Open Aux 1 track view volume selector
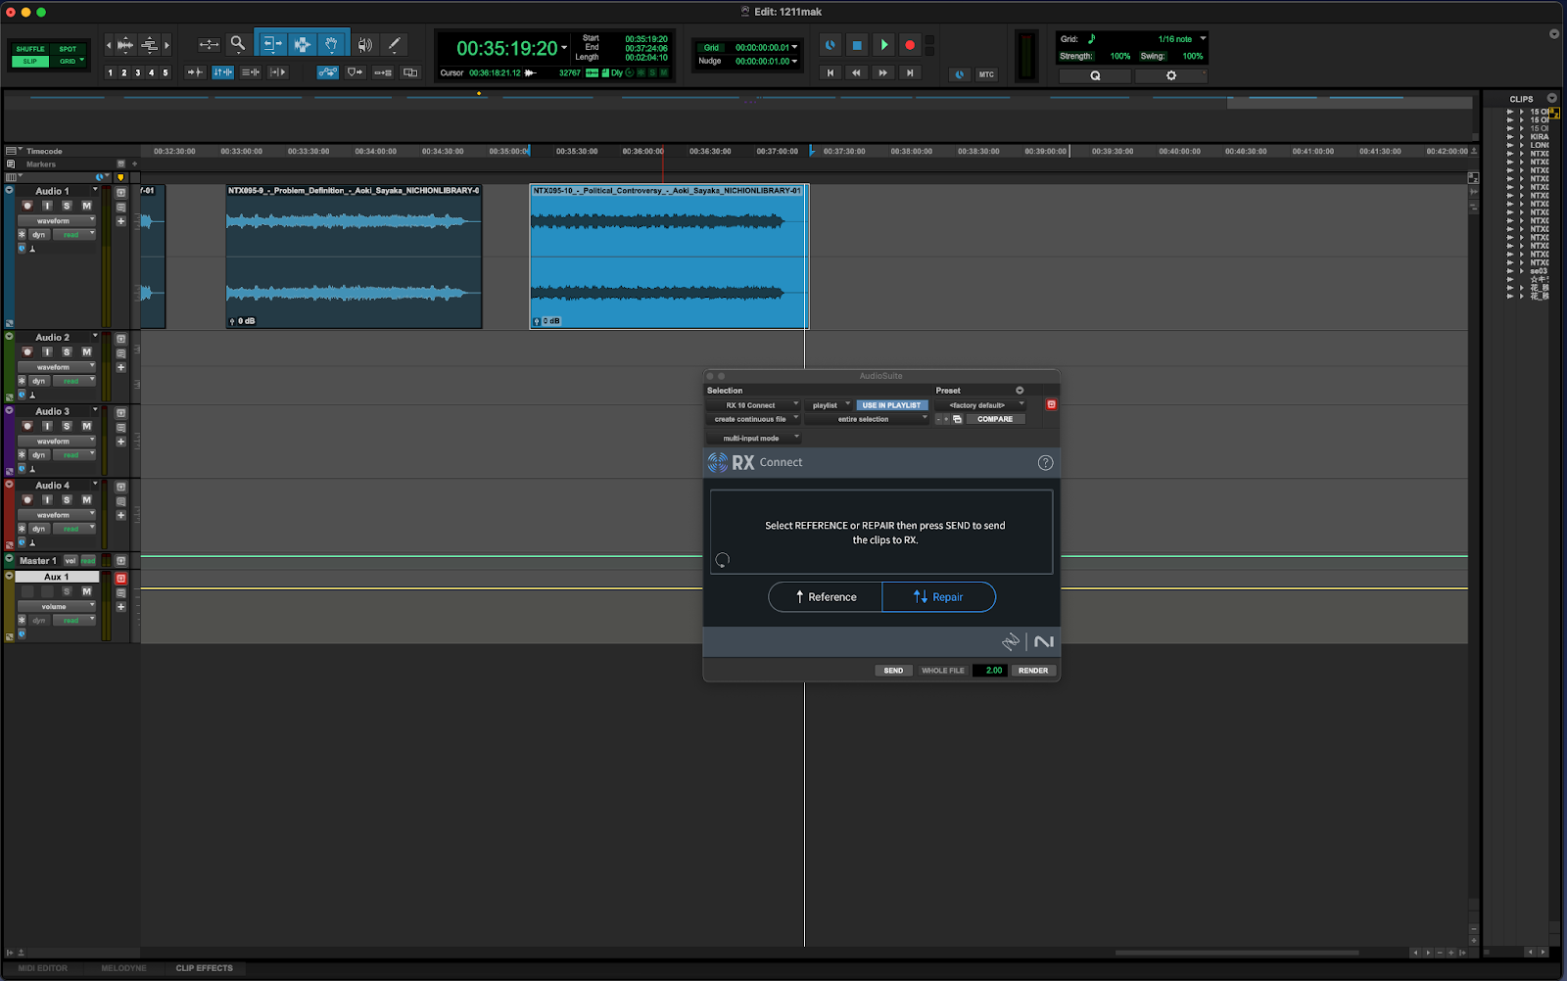1567x981 pixels. point(57,607)
